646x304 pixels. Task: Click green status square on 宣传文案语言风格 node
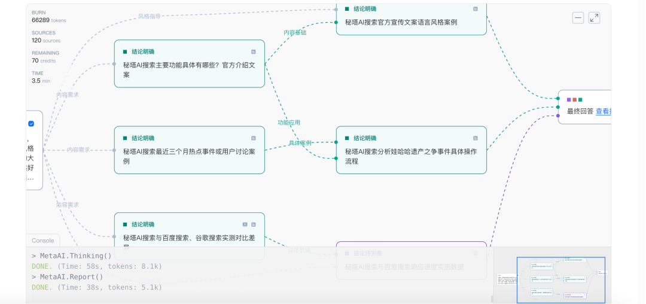click(x=347, y=8)
